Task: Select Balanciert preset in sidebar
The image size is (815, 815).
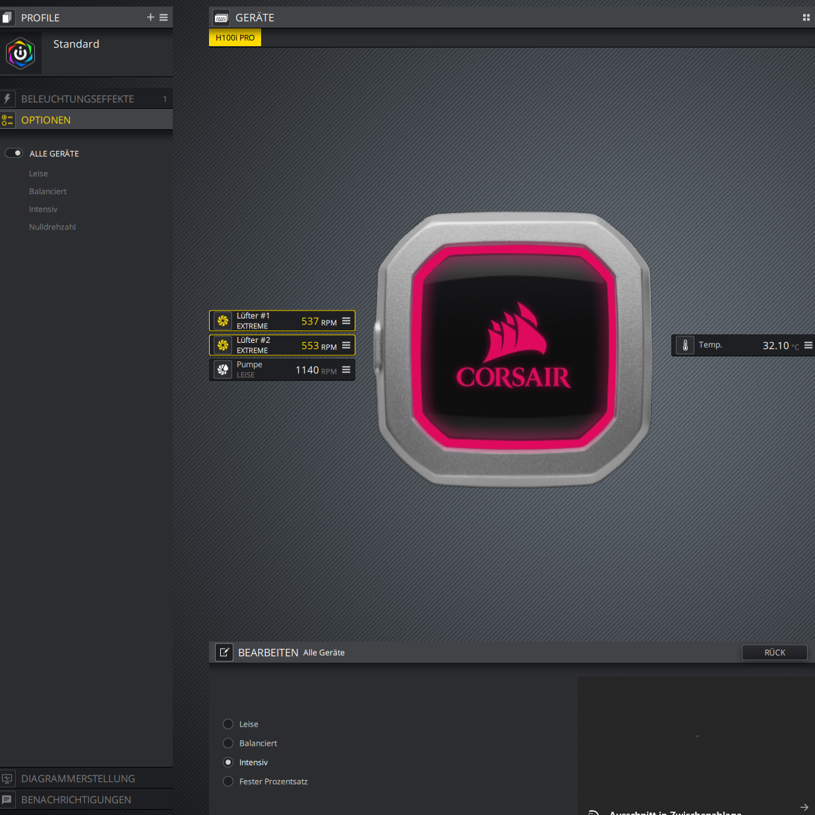Action: tap(47, 191)
